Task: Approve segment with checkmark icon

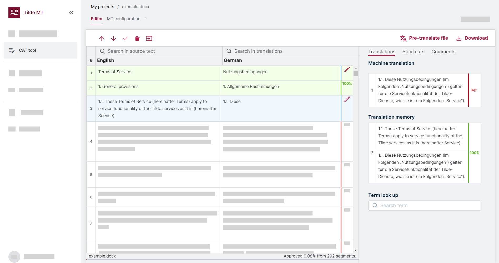Action: (x=125, y=39)
